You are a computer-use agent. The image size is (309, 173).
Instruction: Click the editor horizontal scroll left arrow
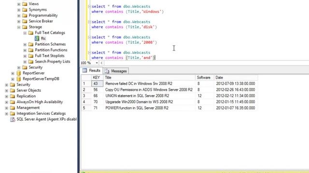[x=101, y=63]
